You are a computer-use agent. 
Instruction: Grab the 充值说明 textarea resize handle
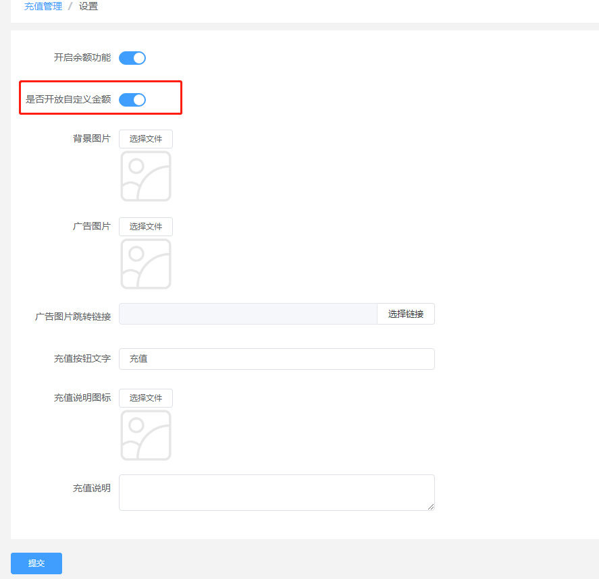431,507
